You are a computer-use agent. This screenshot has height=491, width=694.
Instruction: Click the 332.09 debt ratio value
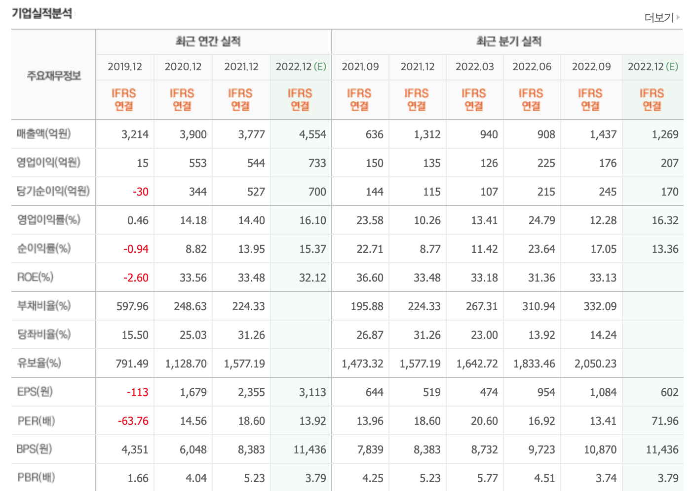(x=600, y=306)
